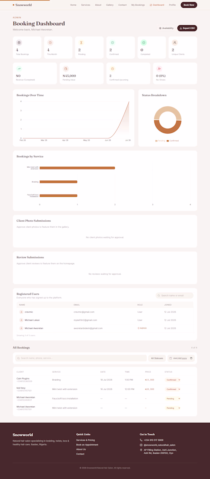Click the Revenue (Completed) trend icon
The height and width of the screenshot is (479, 210).
click(x=19, y=69)
